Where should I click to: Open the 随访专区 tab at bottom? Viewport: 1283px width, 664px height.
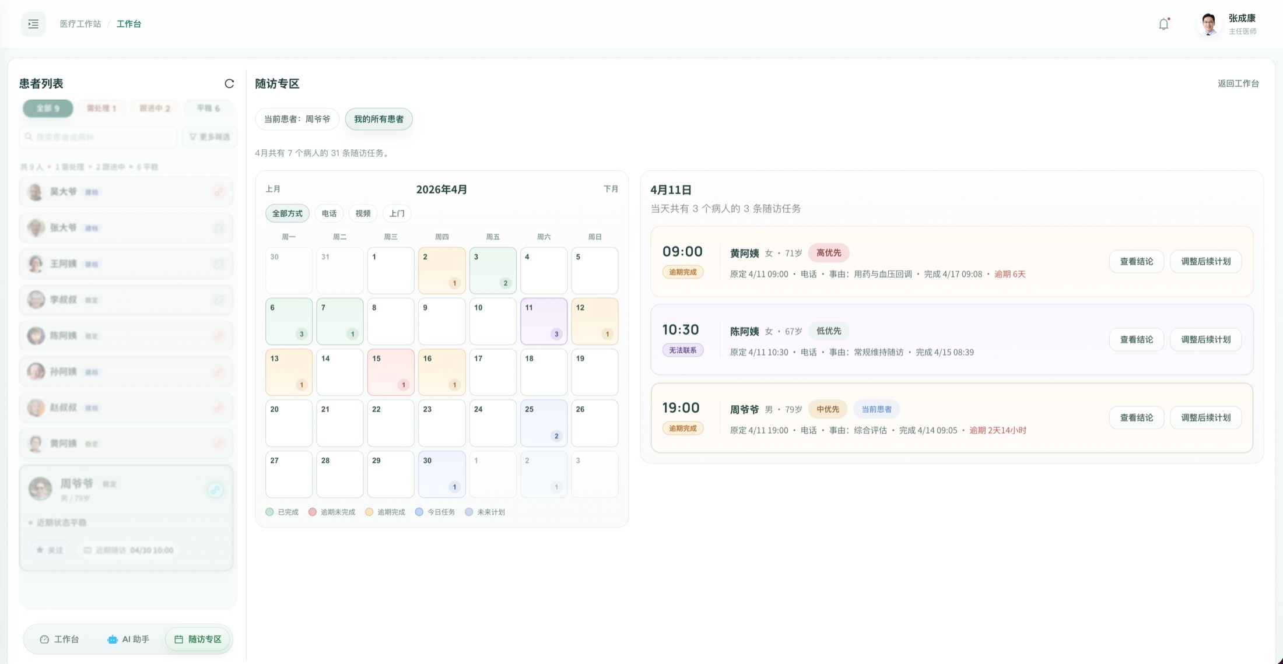click(x=198, y=640)
